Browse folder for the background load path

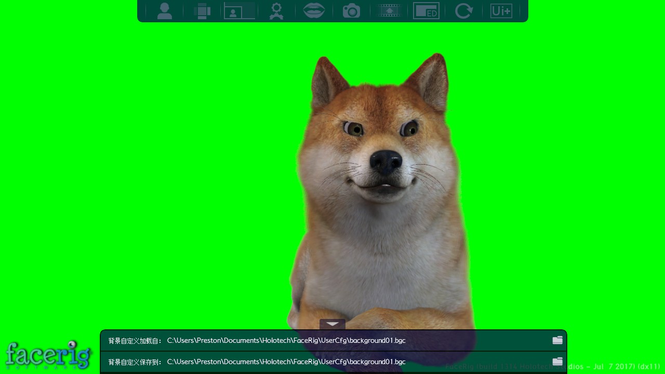(x=557, y=340)
